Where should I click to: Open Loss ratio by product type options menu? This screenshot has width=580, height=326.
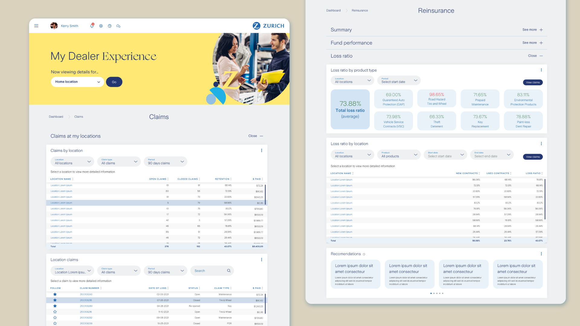pyautogui.click(x=541, y=70)
